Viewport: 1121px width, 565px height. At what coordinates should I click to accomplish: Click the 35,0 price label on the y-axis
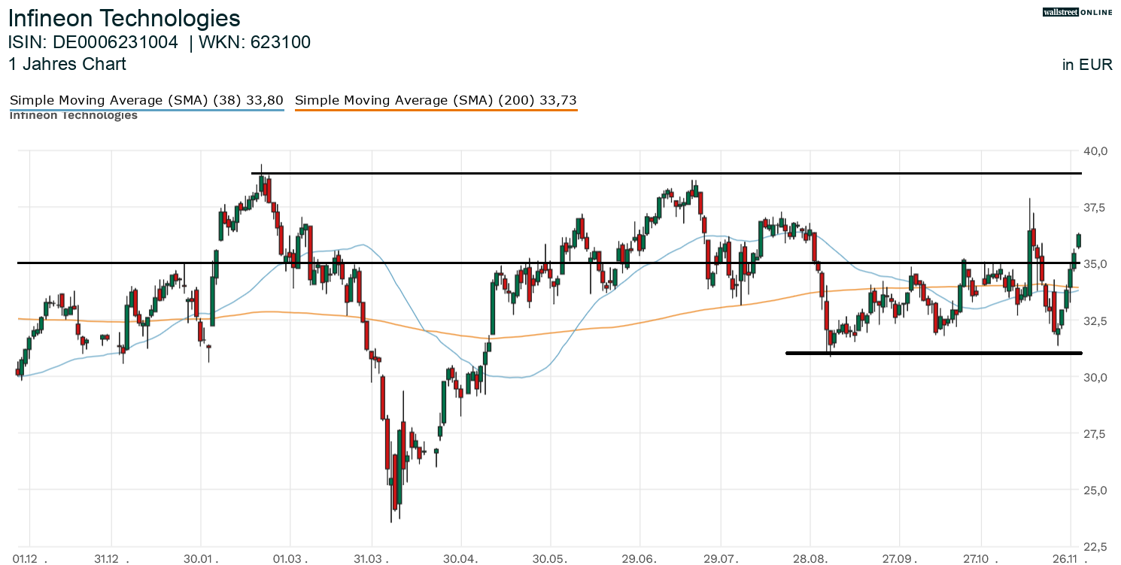tap(1095, 264)
